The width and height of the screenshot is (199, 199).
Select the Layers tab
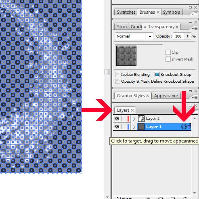[123, 110]
